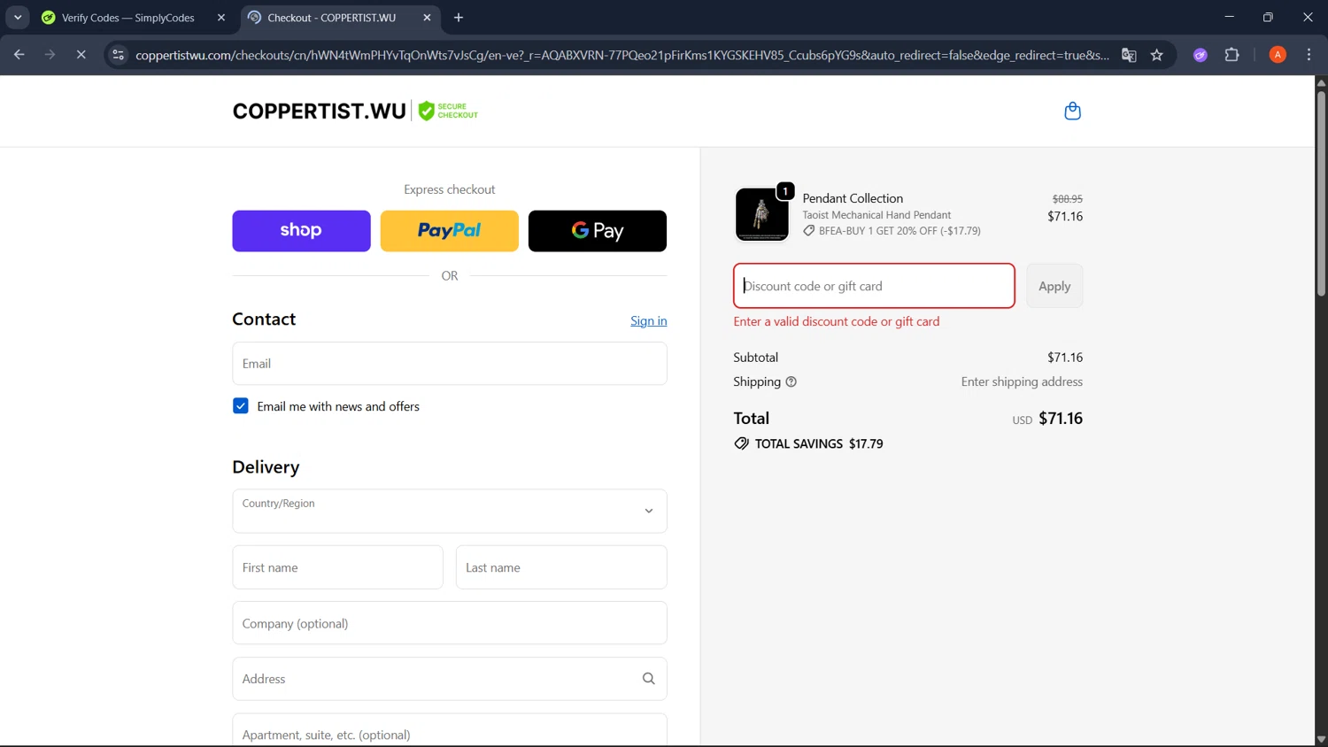This screenshot has height=747, width=1328.
Task: Click the address search magnifier icon
Action: pyautogui.click(x=648, y=679)
